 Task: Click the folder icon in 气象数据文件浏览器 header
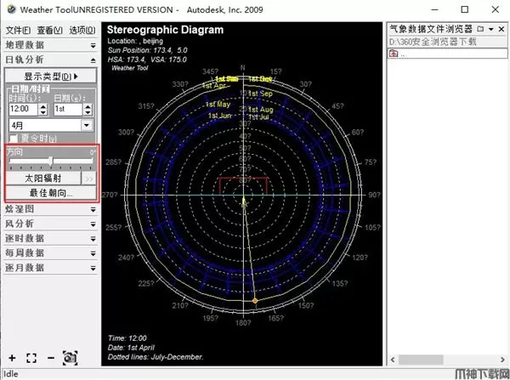tap(480, 30)
